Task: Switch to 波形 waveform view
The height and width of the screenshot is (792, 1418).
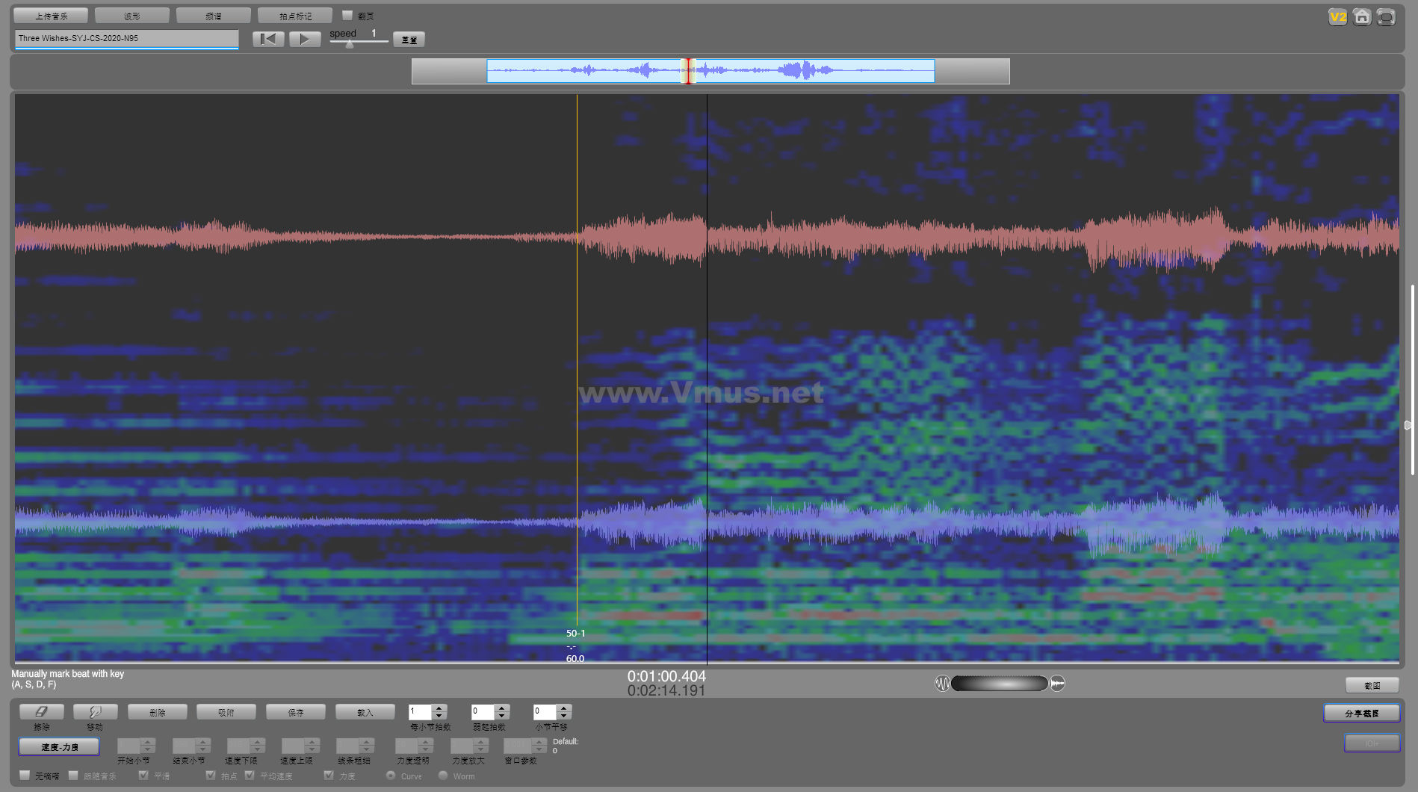Action: pyautogui.click(x=132, y=16)
